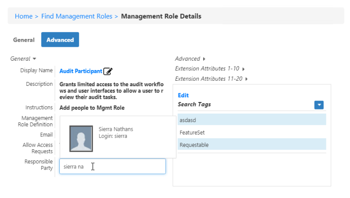Choose the Sierra Nathans name suggestion
This screenshot has height=198, width=350.
[x=116, y=129]
